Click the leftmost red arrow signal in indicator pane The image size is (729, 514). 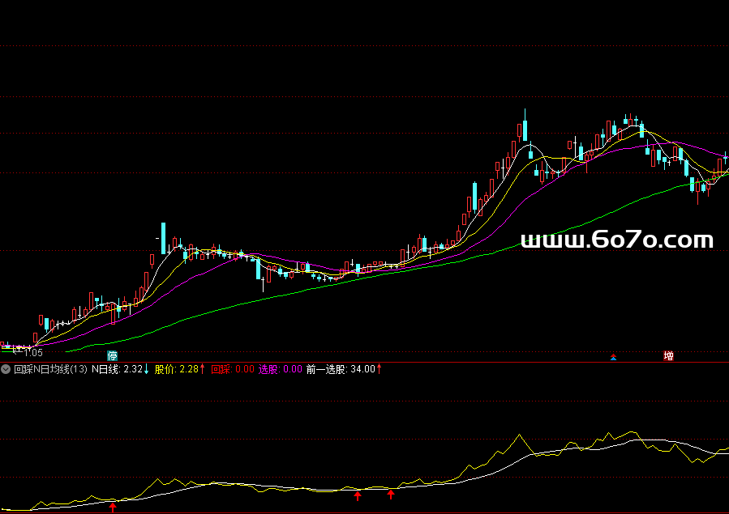coord(113,507)
